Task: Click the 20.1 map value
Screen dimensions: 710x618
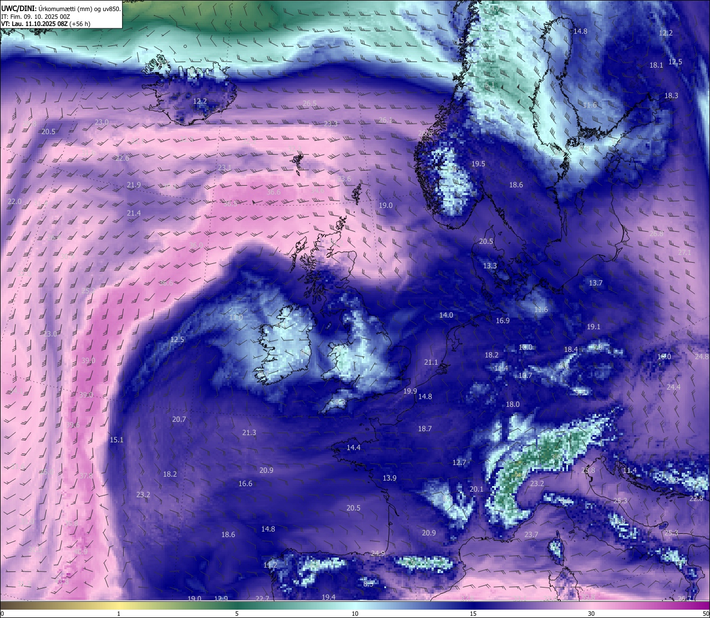Action: [476, 489]
